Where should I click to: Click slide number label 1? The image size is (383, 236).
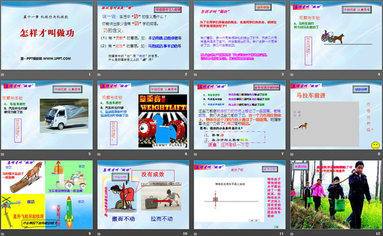tap(89, 74)
